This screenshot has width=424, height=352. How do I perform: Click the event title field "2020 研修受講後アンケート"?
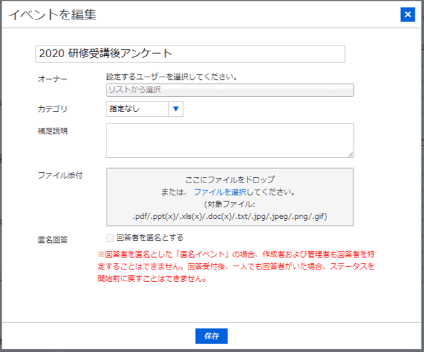190,54
